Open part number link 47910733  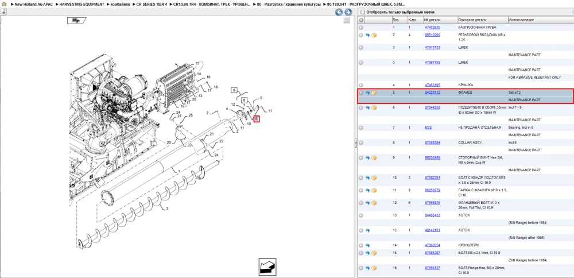click(432, 48)
